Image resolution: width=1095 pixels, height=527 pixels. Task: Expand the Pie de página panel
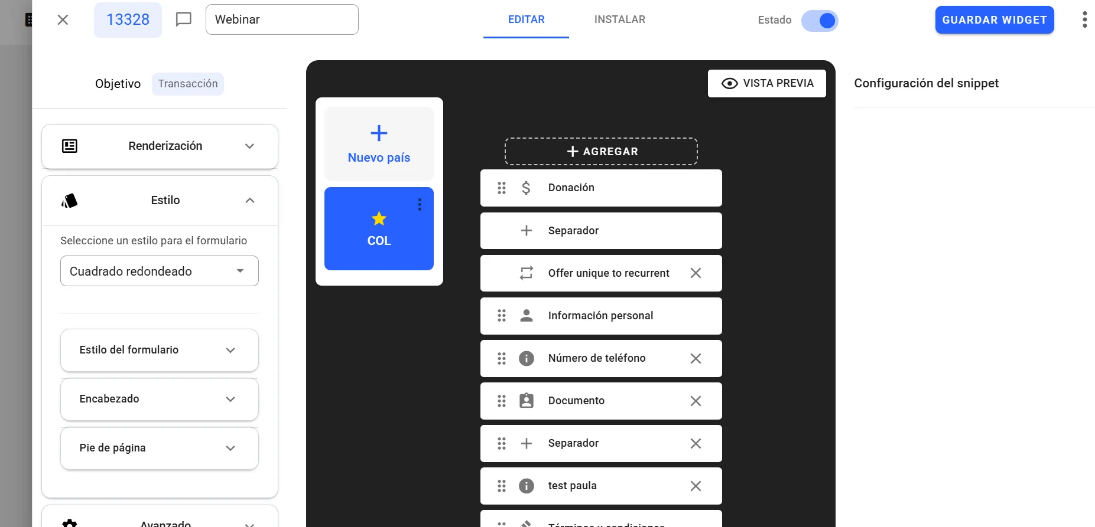(160, 448)
